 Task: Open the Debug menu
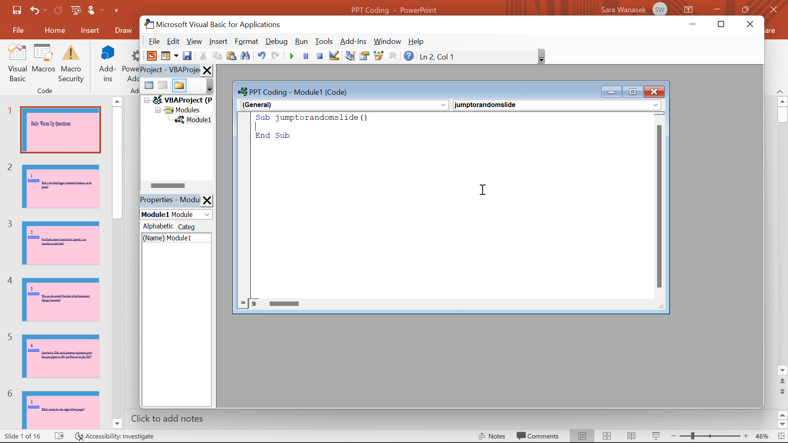click(277, 41)
